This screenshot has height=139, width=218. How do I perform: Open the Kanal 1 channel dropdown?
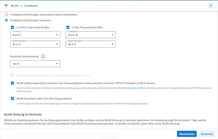click(x=35, y=35)
